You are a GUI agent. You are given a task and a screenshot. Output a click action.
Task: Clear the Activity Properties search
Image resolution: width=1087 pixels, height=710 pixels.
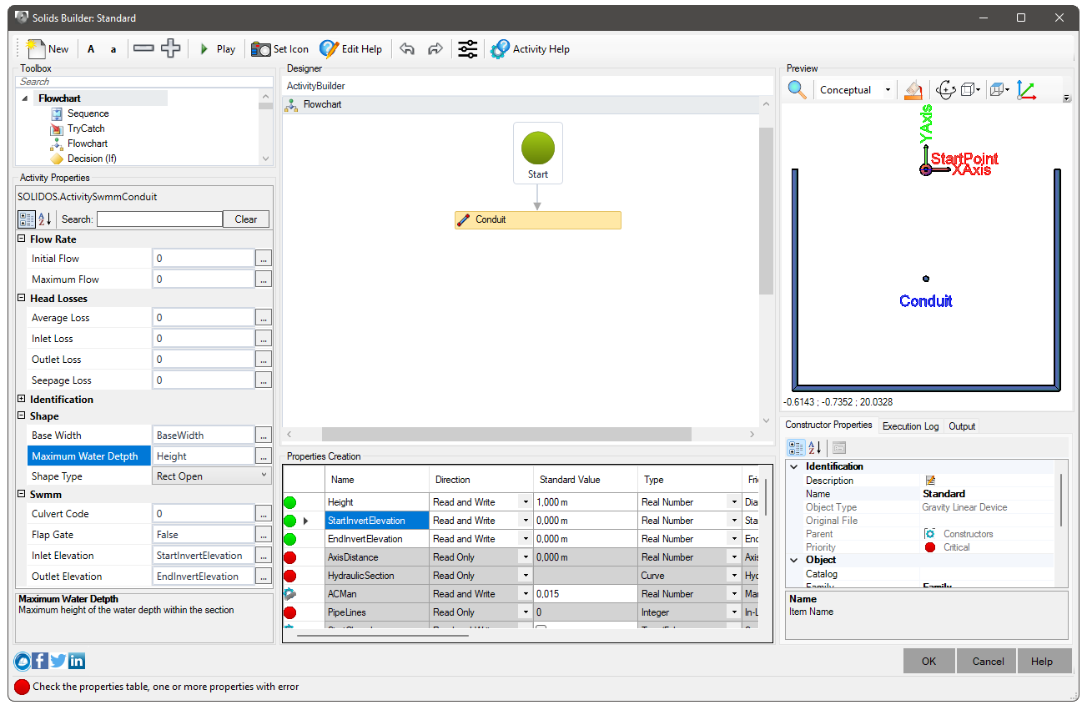tap(246, 219)
